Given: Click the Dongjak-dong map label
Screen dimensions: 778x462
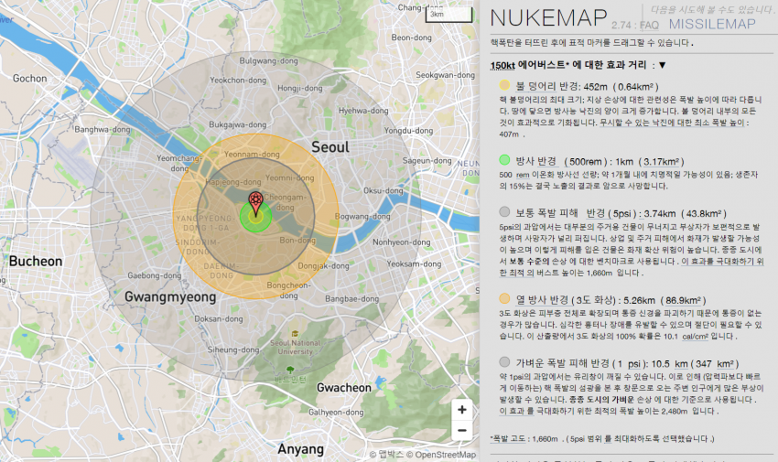Looking at the screenshot, I should [x=323, y=265].
